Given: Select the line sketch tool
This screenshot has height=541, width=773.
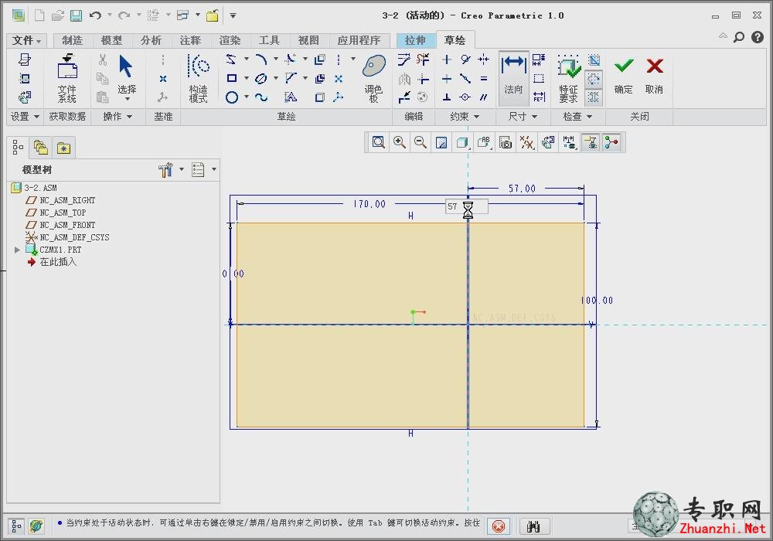Looking at the screenshot, I should point(230,60).
